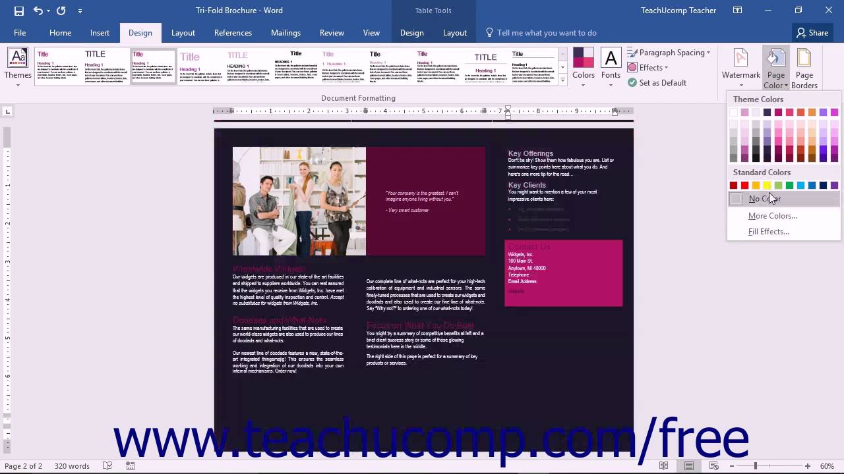Screen dimensions: 844x474
Task: Open the Themes gallery button
Action: pos(18,67)
